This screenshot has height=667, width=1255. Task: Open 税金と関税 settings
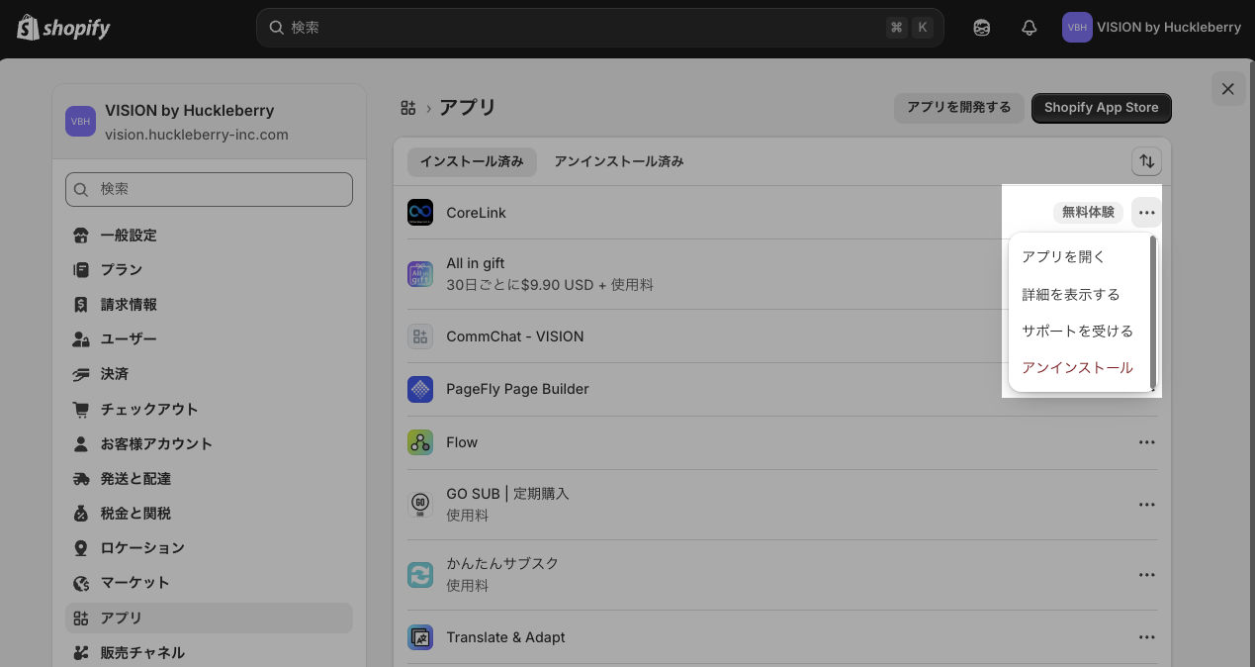[209, 513]
